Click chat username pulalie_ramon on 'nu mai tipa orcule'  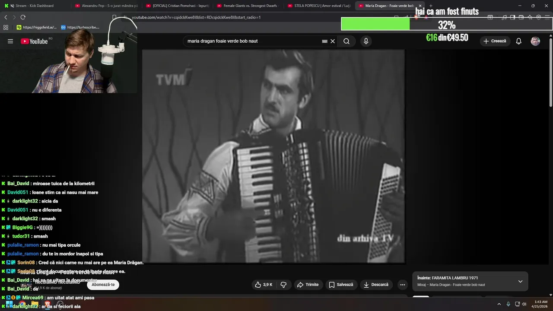point(23,245)
